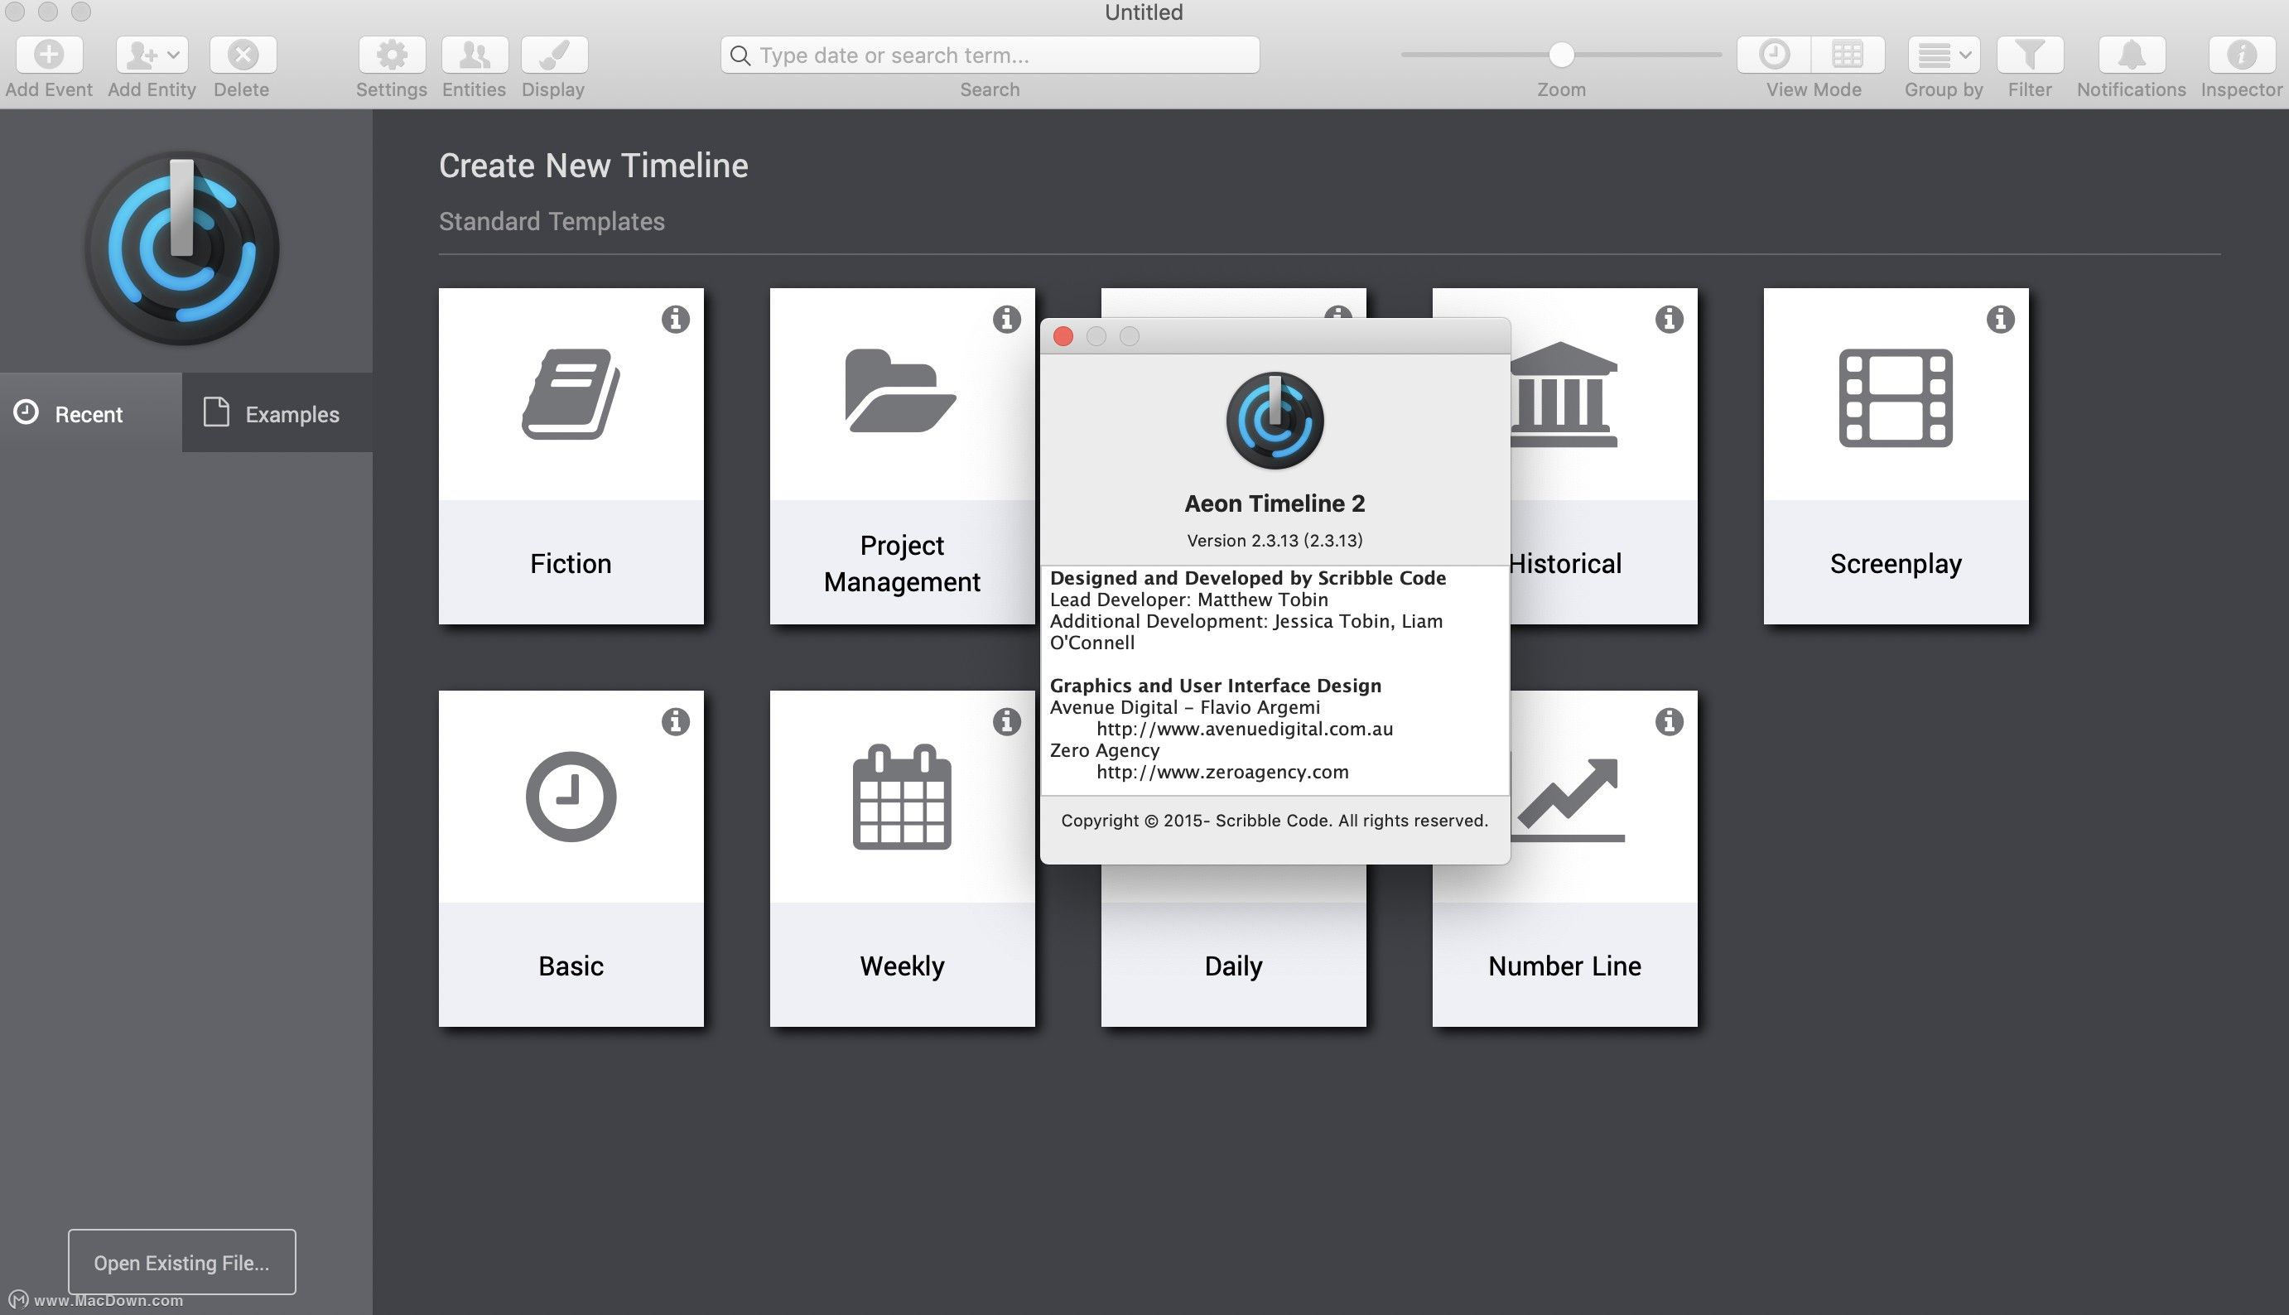Click the Zoom slider handle
Image resolution: width=2289 pixels, height=1315 pixels.
click(x=1561, y=55)
